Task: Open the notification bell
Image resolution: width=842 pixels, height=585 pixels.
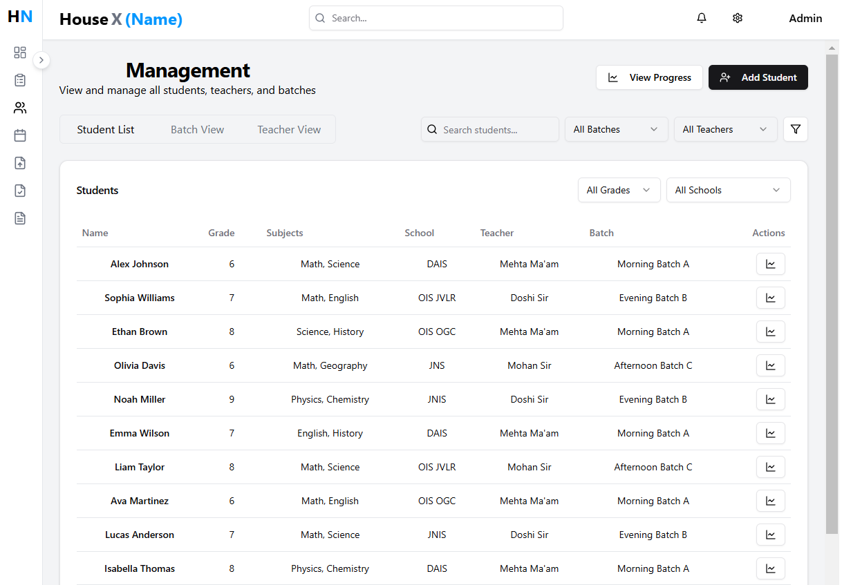Action: pyautogui.click(x=701, y=18)
